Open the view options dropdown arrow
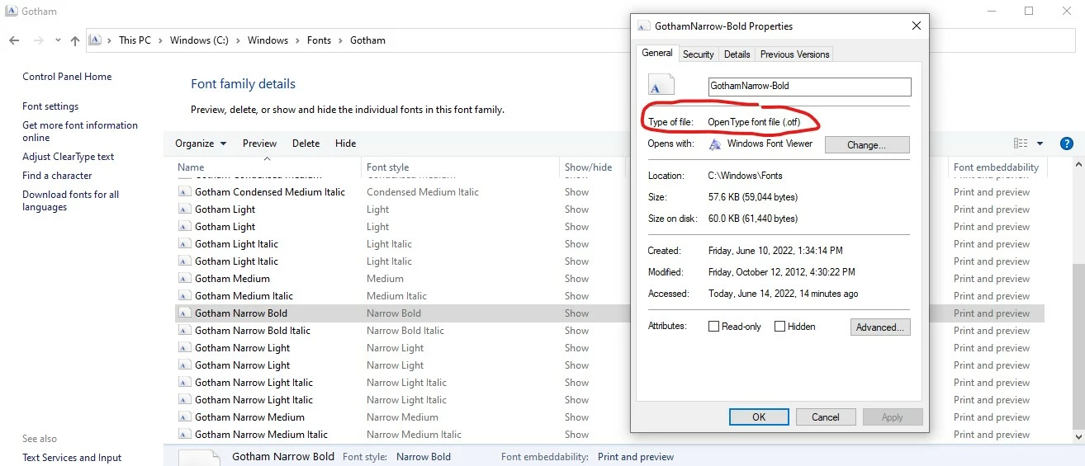 coord(1040,144)
